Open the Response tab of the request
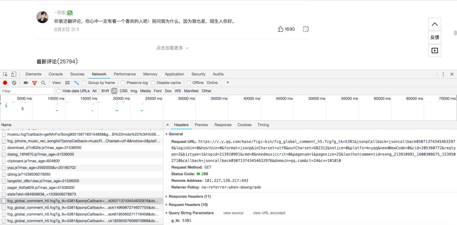This screenshot has width=457, height=225. (x=223, y=125)
